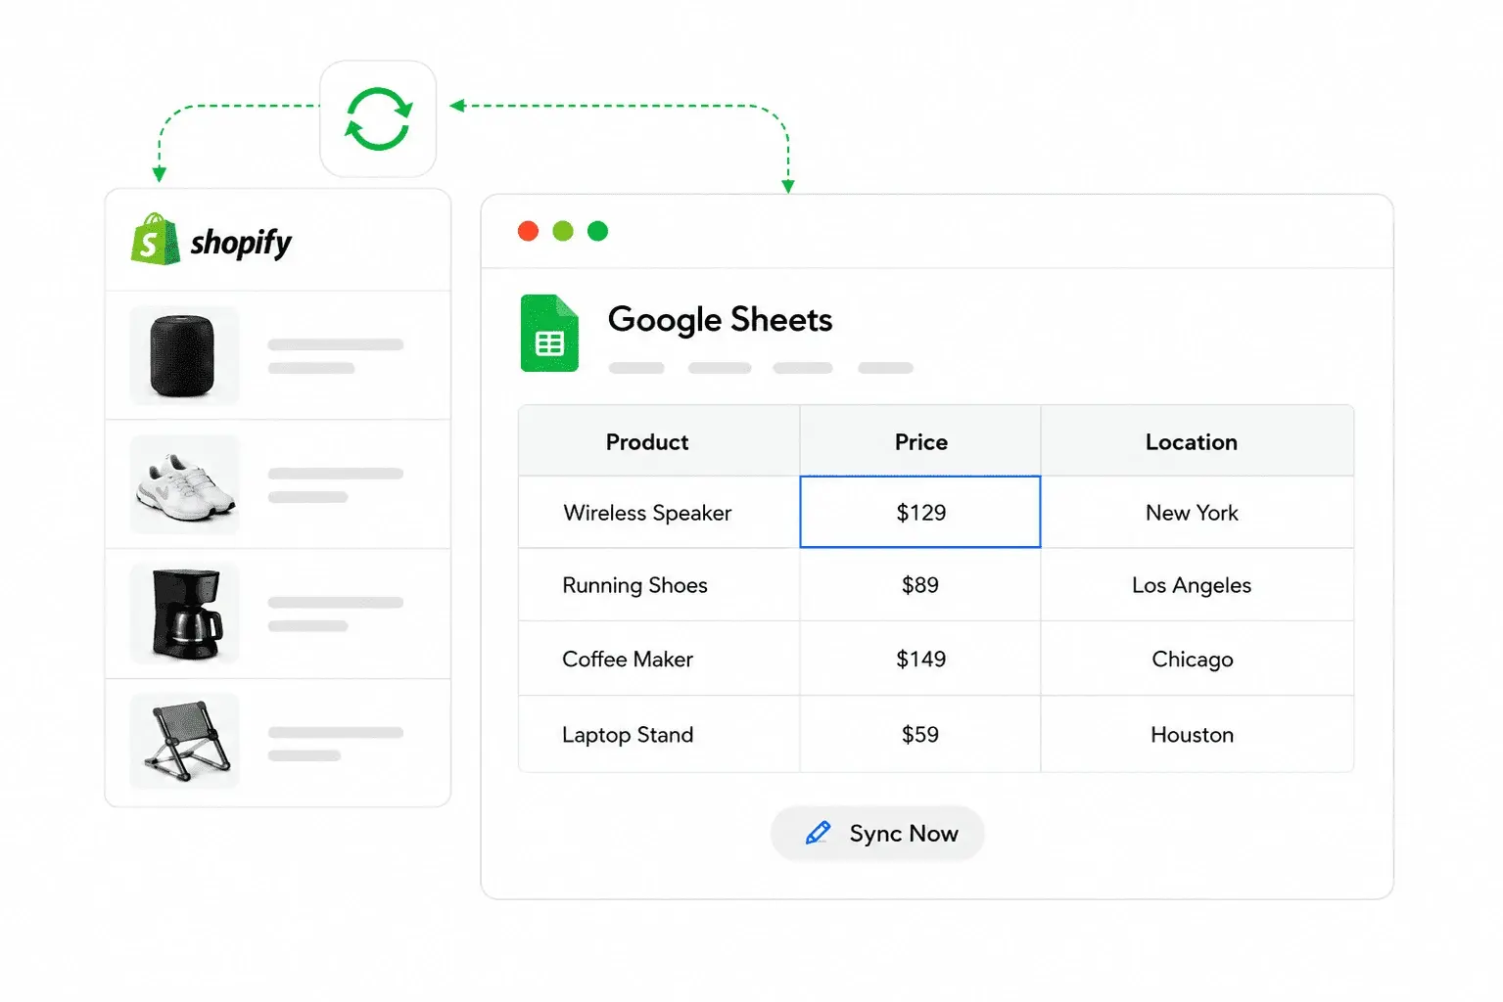Select the New York location cell

(1198, 513)
